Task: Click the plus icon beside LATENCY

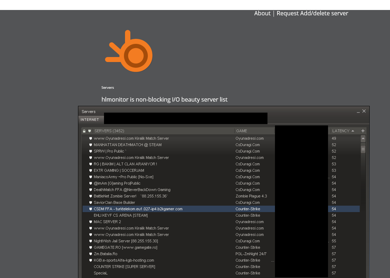Action: tap(363, 131)
